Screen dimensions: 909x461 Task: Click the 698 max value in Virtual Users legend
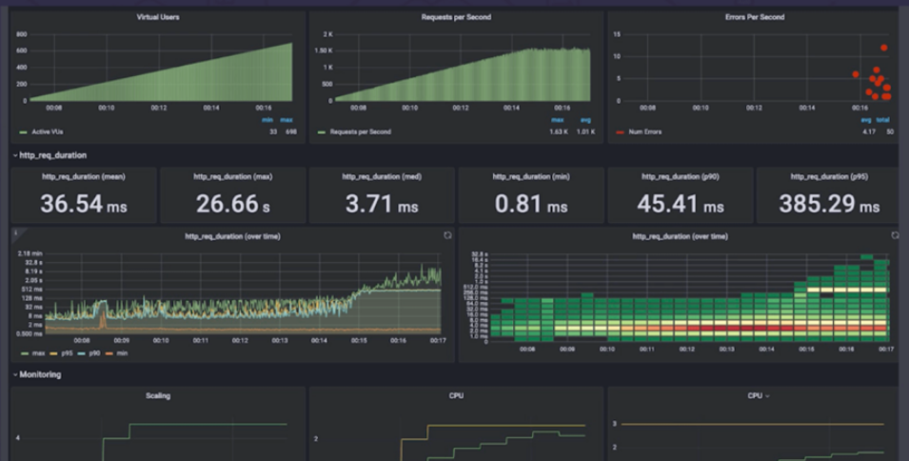click(290, 132)
